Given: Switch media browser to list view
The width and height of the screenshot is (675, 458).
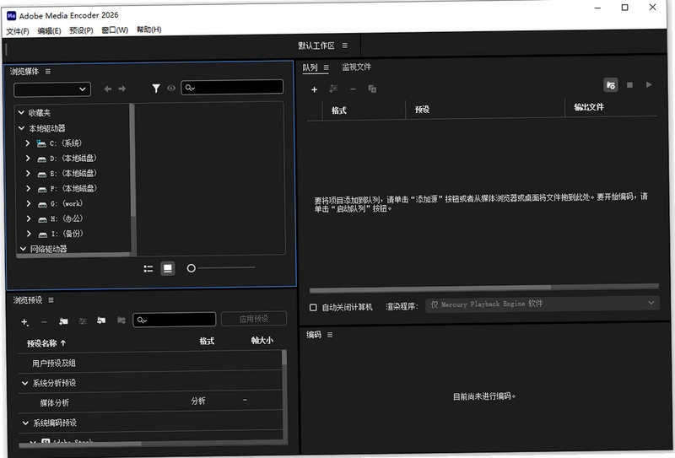Looking at the screenshot, I should [148, 268].
